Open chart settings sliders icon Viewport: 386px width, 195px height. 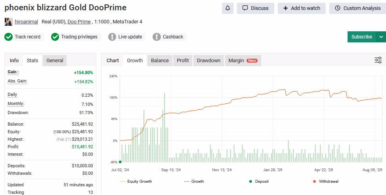[378, 60]
